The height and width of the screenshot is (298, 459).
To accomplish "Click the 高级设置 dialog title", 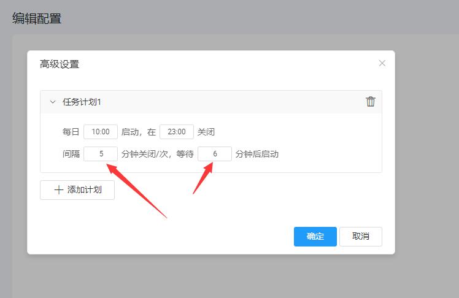I will click(x=60, y=64).
